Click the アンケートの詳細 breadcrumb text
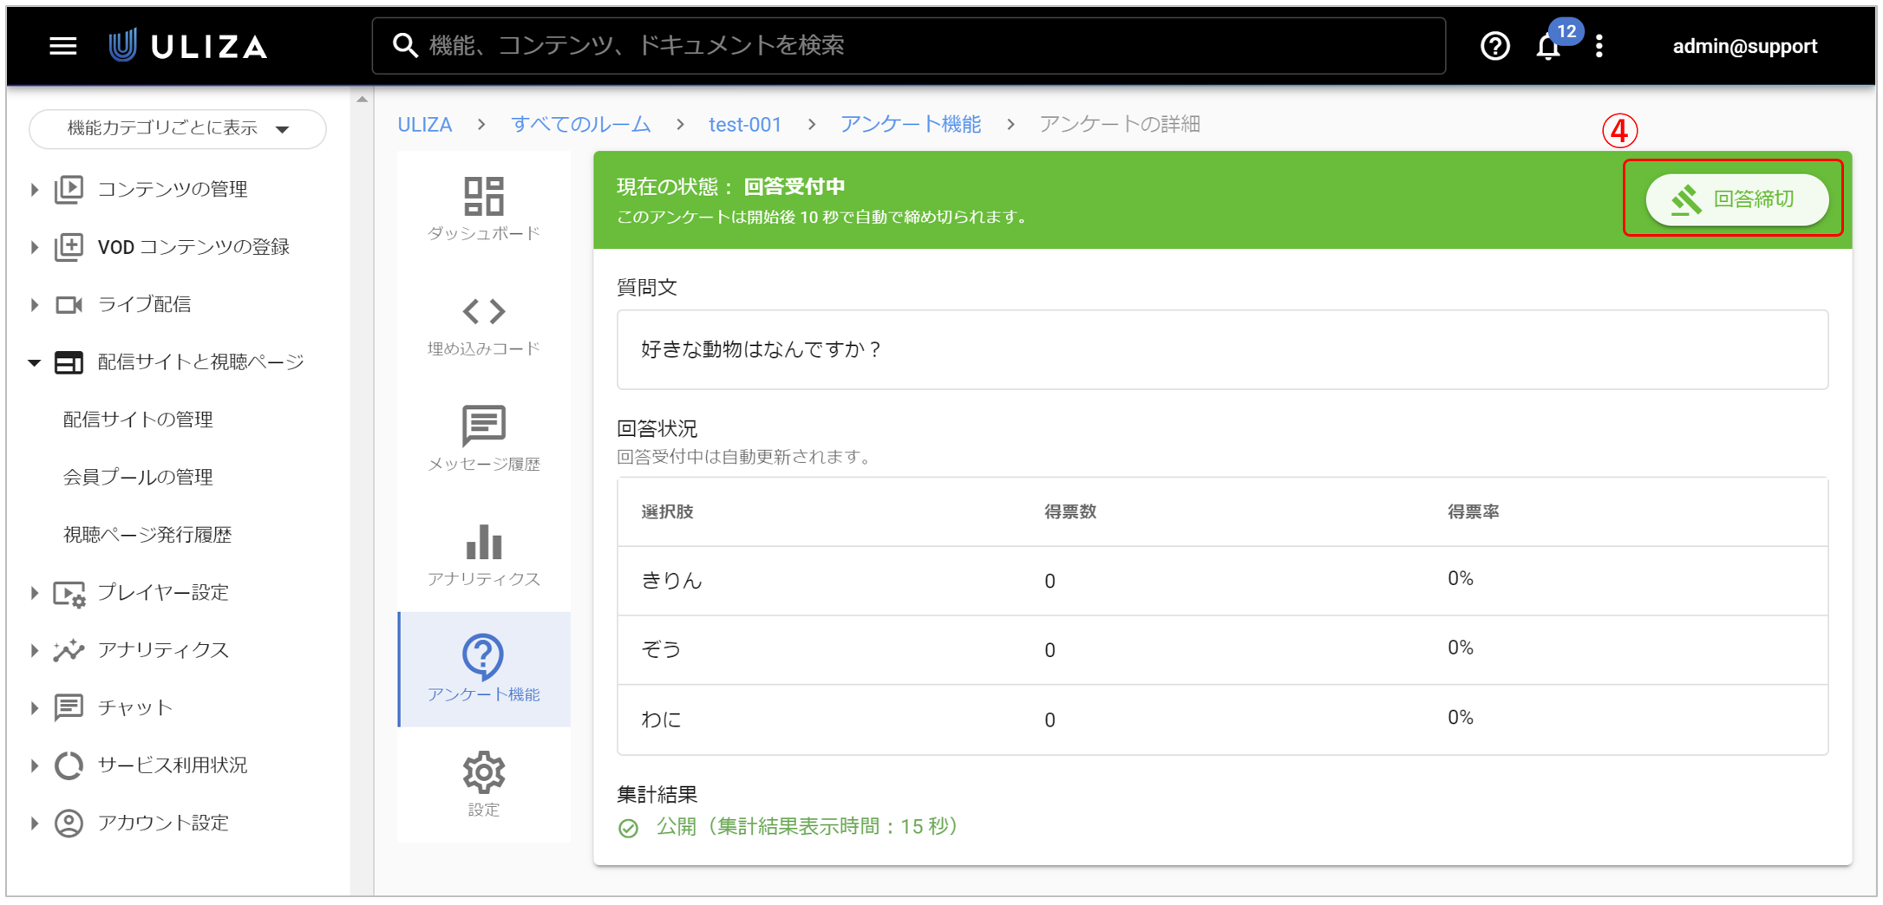Viewport: 1883px width, 905px height. [1120, 125]
